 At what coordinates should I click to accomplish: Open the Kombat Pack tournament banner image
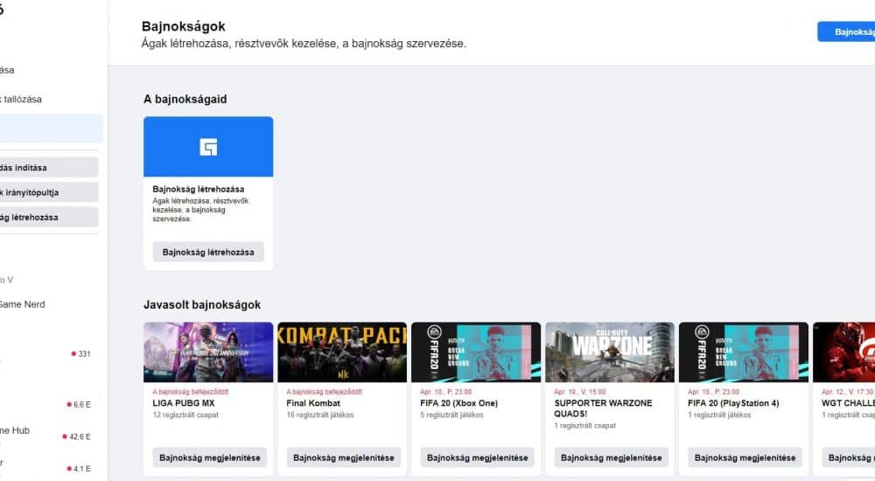tap(342, 352)
